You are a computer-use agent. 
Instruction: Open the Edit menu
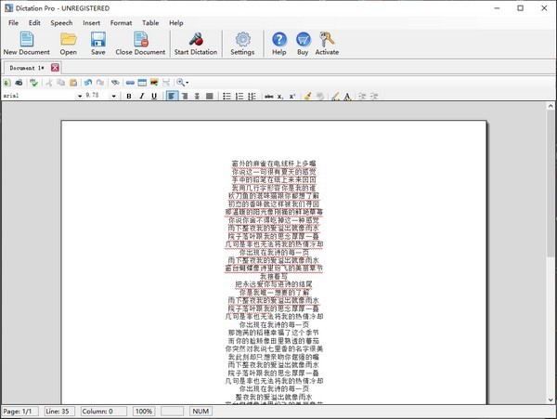[34, 22]
